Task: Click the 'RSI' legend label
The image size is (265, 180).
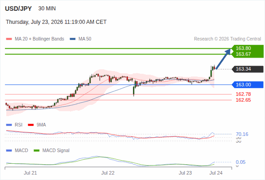Action: [18, 125]
